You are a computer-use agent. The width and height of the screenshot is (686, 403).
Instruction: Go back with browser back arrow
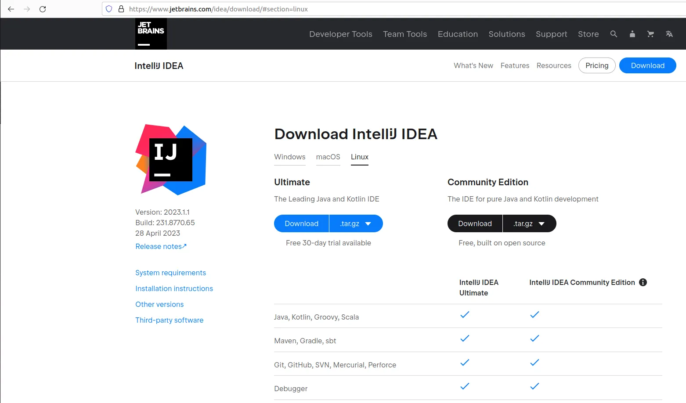tap(11, 9)
